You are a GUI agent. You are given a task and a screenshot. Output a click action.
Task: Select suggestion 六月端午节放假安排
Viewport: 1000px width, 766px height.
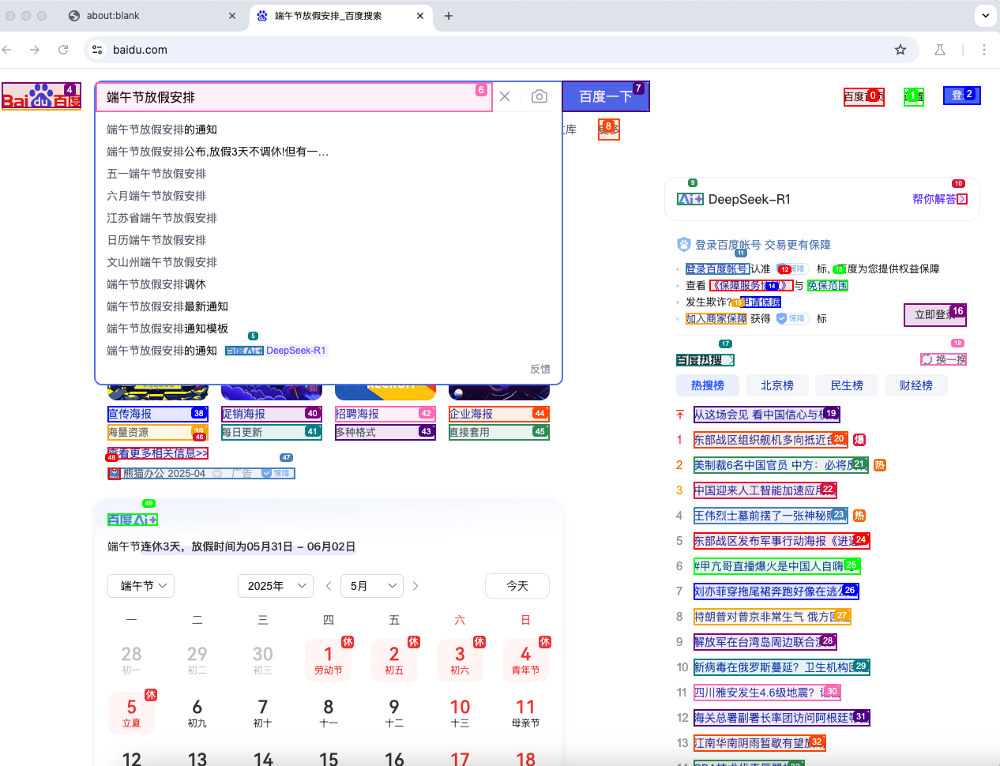click(x=329, y=196)
